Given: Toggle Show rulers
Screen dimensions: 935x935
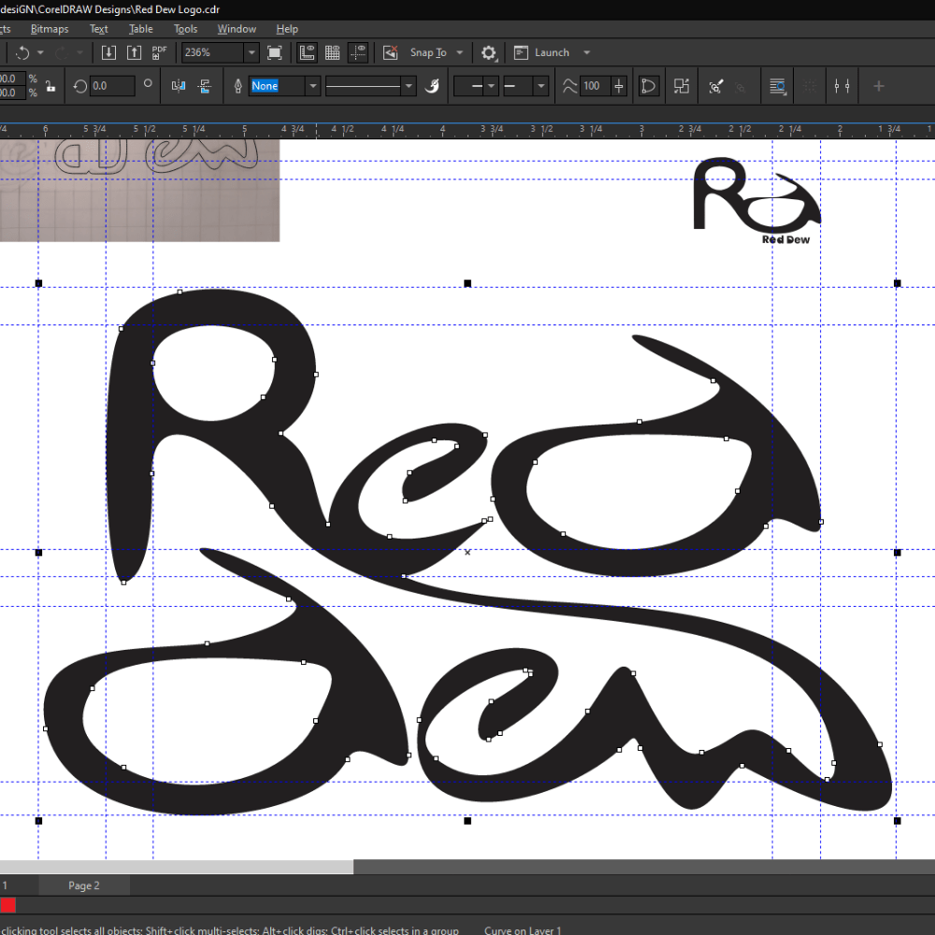Looking at the screenshot, I should [308, 52].
